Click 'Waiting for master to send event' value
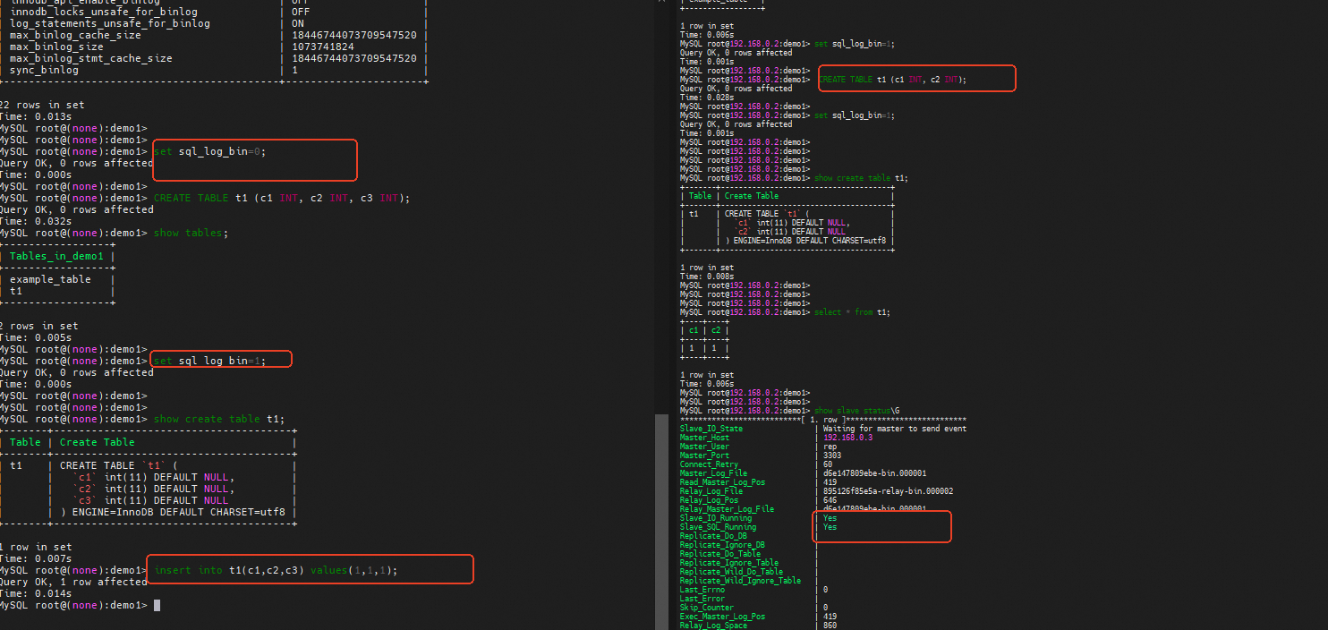 point(895,429)
